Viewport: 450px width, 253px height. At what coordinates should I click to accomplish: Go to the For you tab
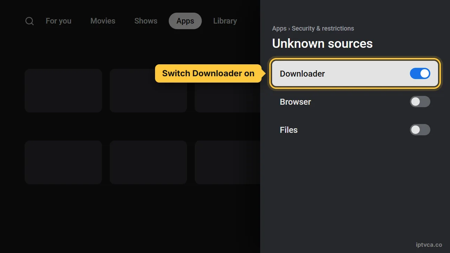58,21
